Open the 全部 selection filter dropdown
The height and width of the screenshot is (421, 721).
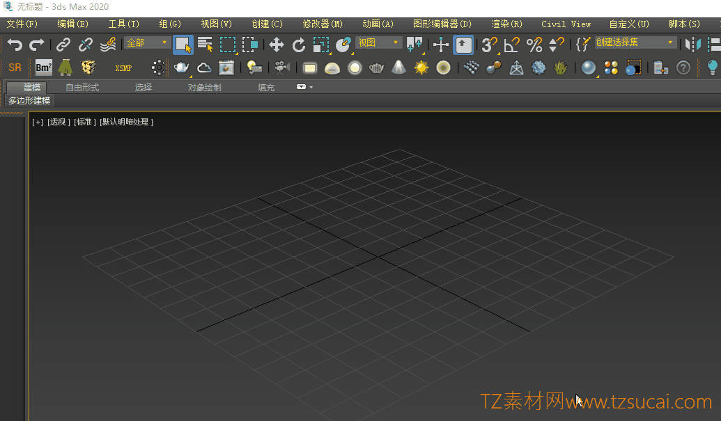[147, 43]
